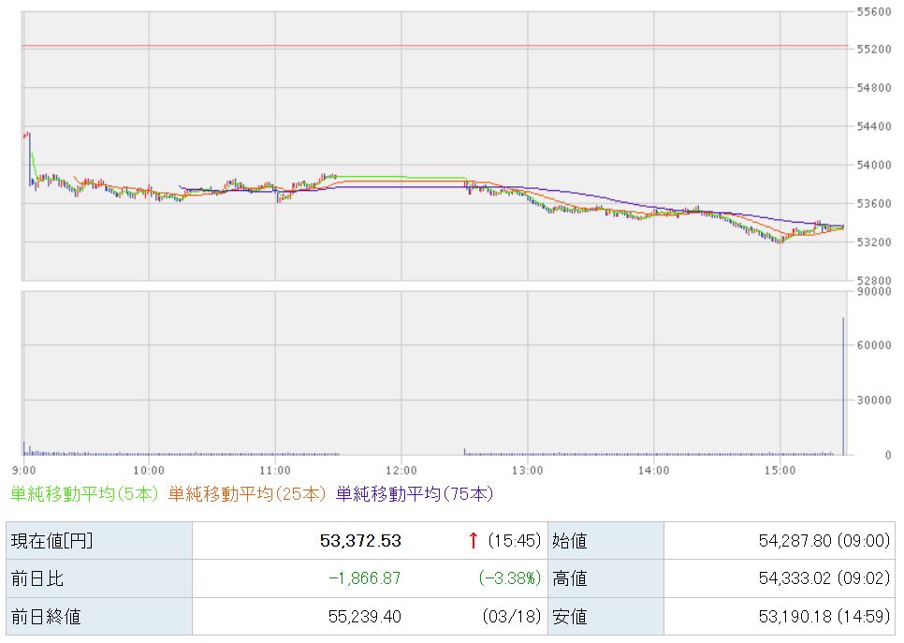Click the green (-3.38%) percentage change
The width and height of the screenshot is (904, 643).
[509, 578]
